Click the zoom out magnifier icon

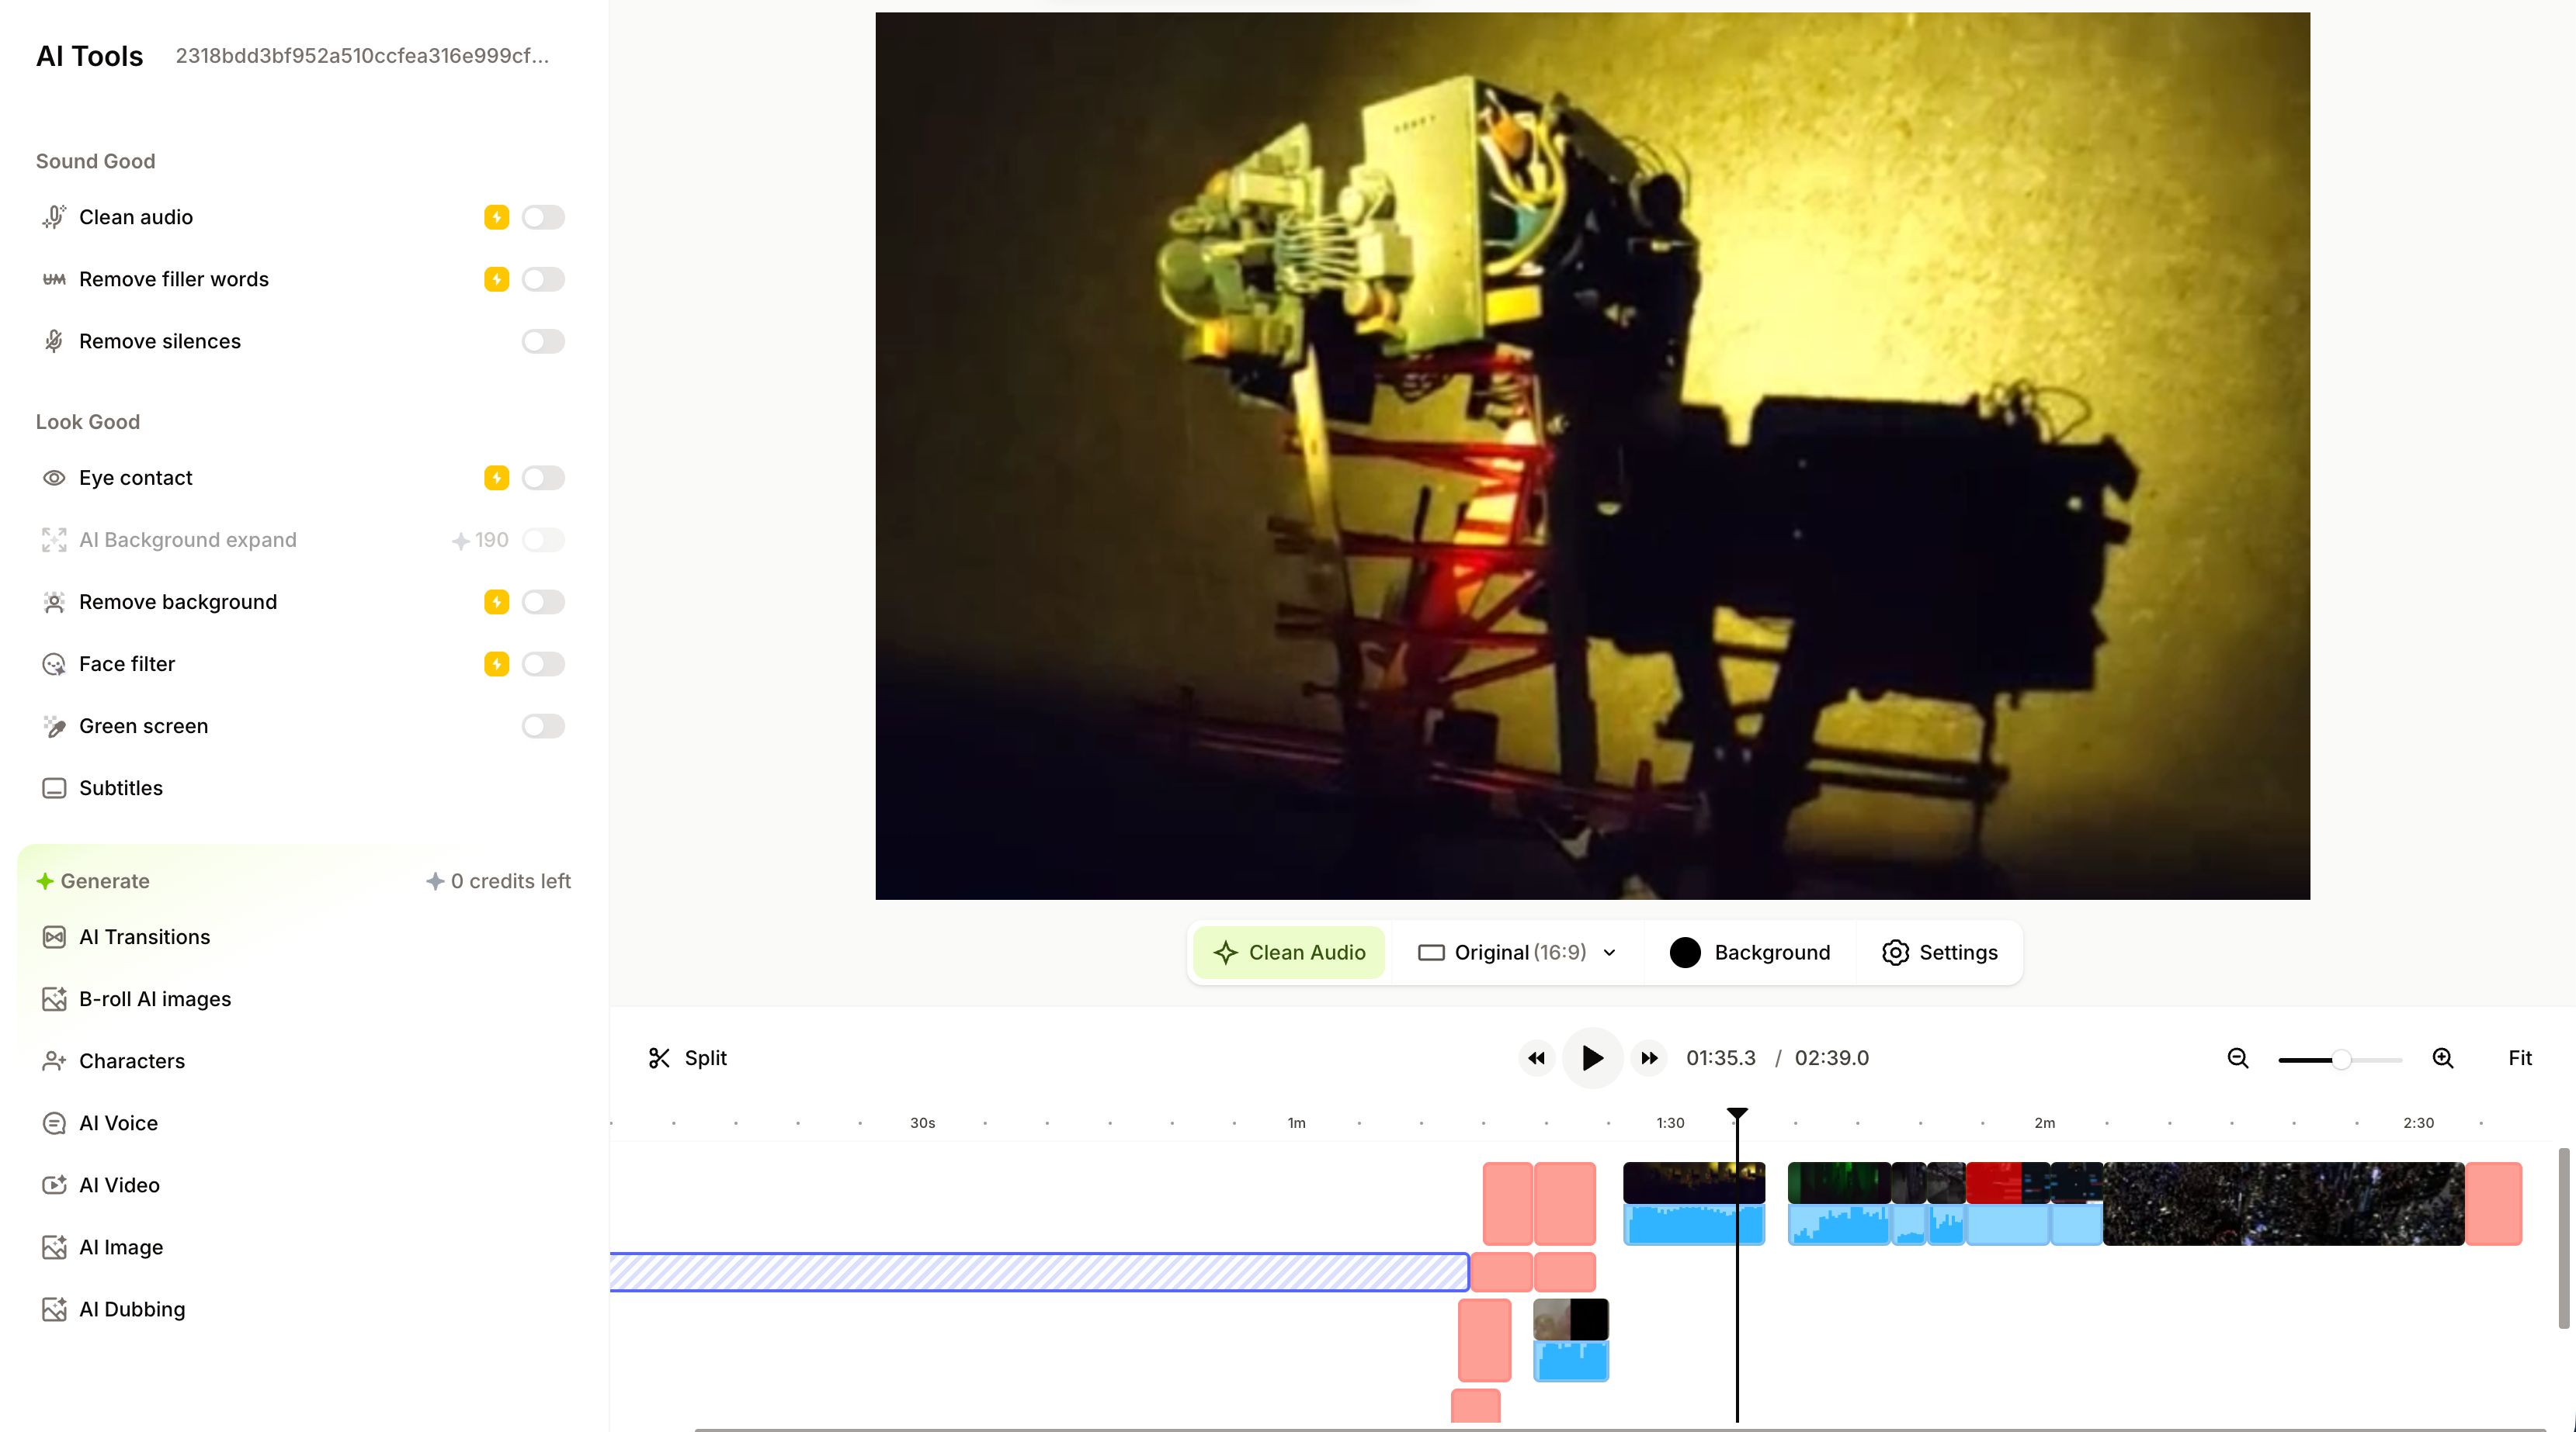pyautogui.click(x=2238, y=1057)
